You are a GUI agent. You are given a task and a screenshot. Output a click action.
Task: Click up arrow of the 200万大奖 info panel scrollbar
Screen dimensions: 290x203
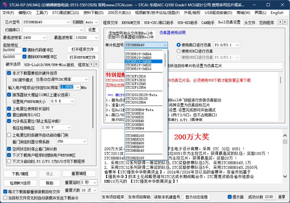point(285,136)
